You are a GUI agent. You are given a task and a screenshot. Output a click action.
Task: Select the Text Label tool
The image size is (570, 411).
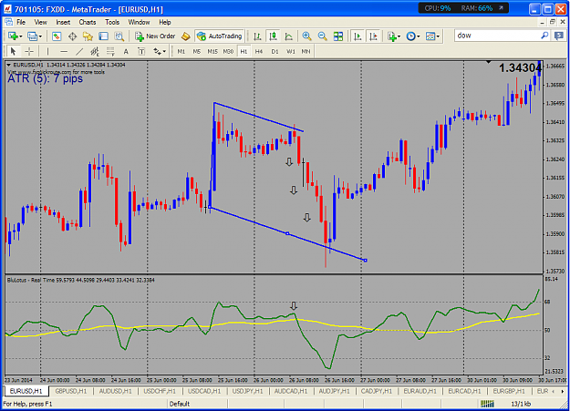141,51
